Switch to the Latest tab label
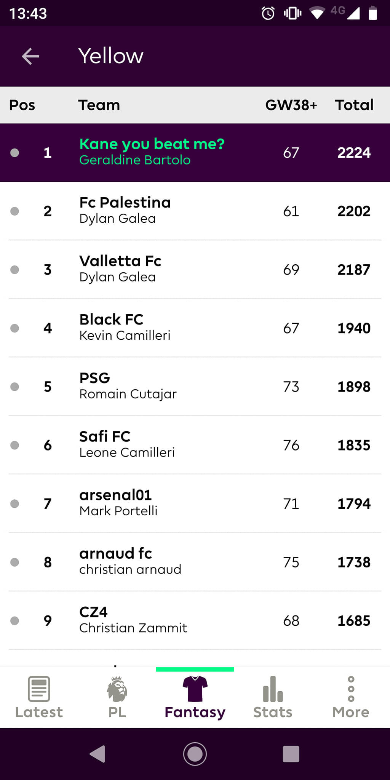 (x=39, y=712)
